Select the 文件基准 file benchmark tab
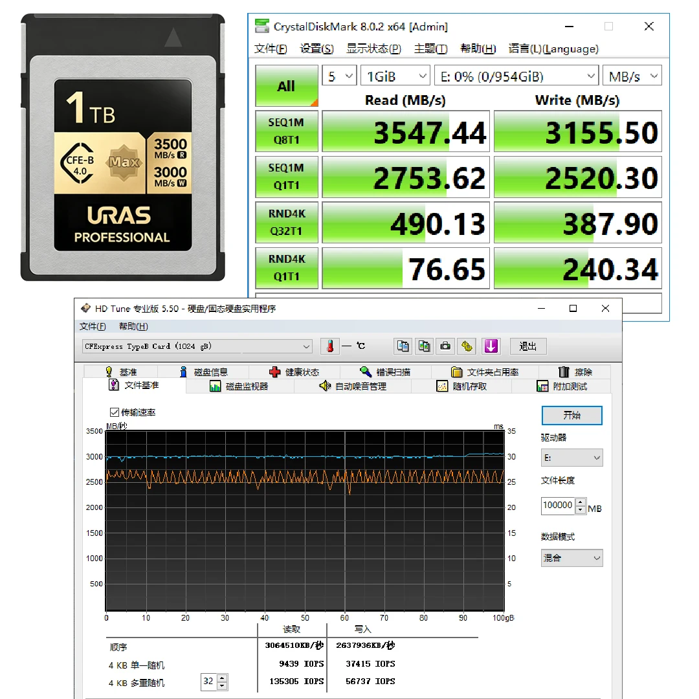The image size is (699, 699). point(134,385)
